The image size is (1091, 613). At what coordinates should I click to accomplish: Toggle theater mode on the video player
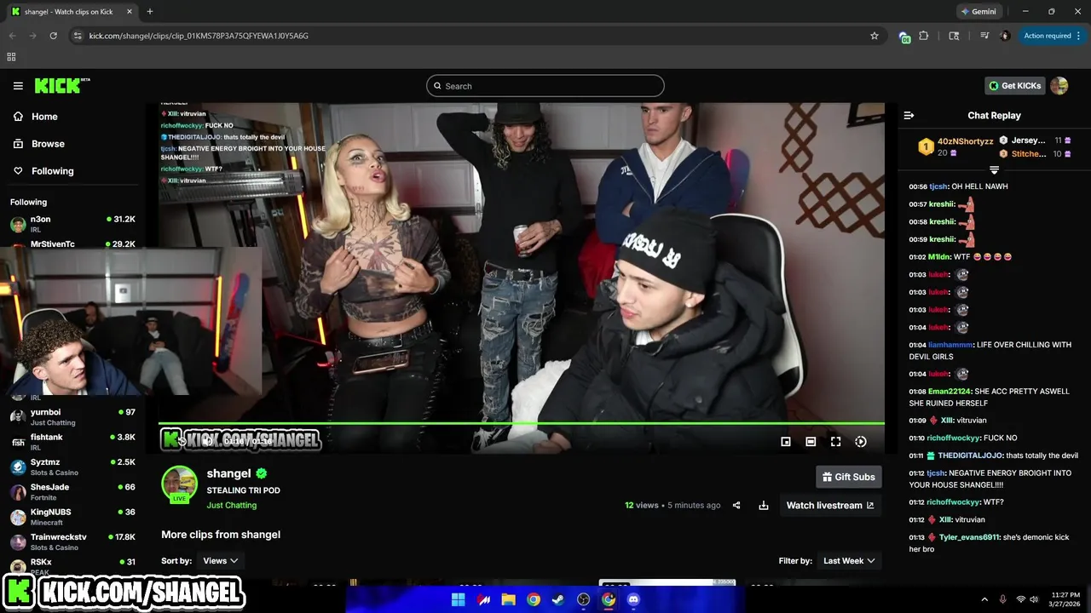811,441
